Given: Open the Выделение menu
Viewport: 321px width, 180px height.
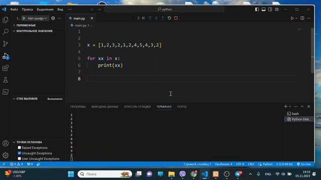Looking at the screenshot, I should click(45, 9).
